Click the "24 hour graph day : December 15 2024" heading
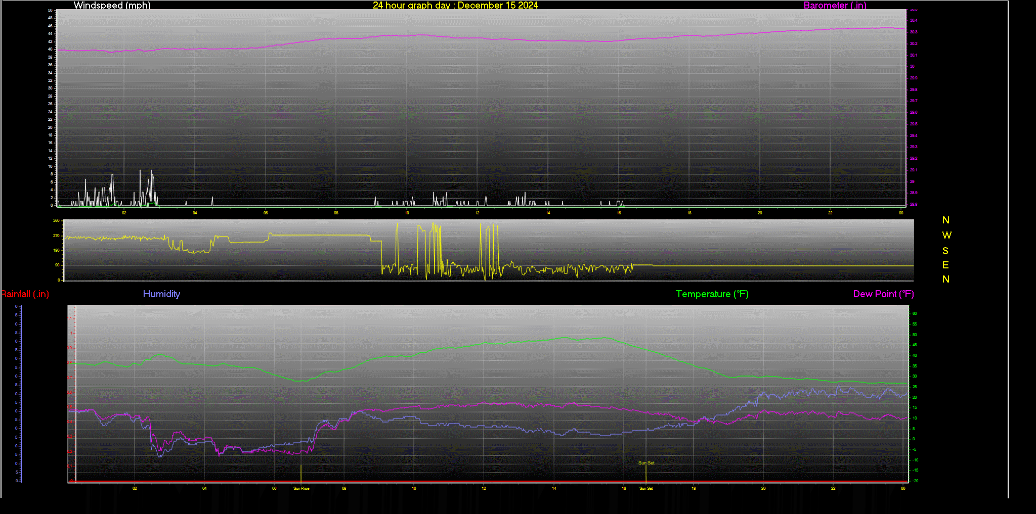The height and width of the screenshot is (514, 1036). point(455,5)
